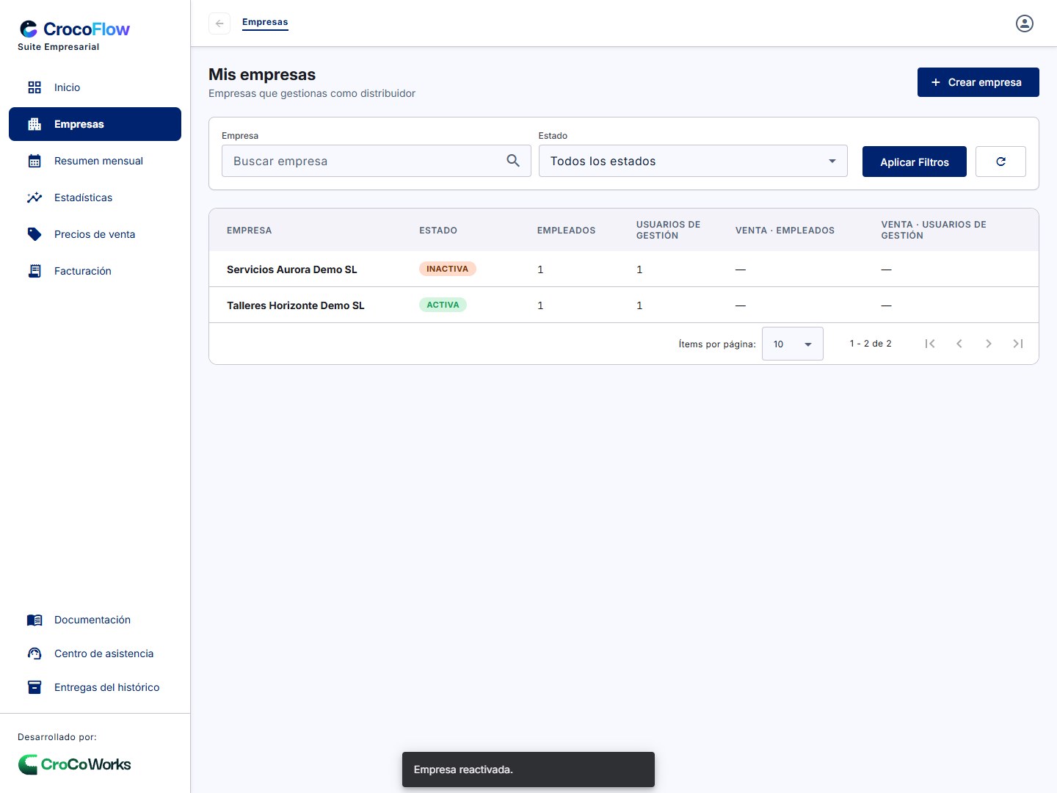Click the Empresa reactivada notification
The image size is (1057, 793).
click(x=528, y=770)
